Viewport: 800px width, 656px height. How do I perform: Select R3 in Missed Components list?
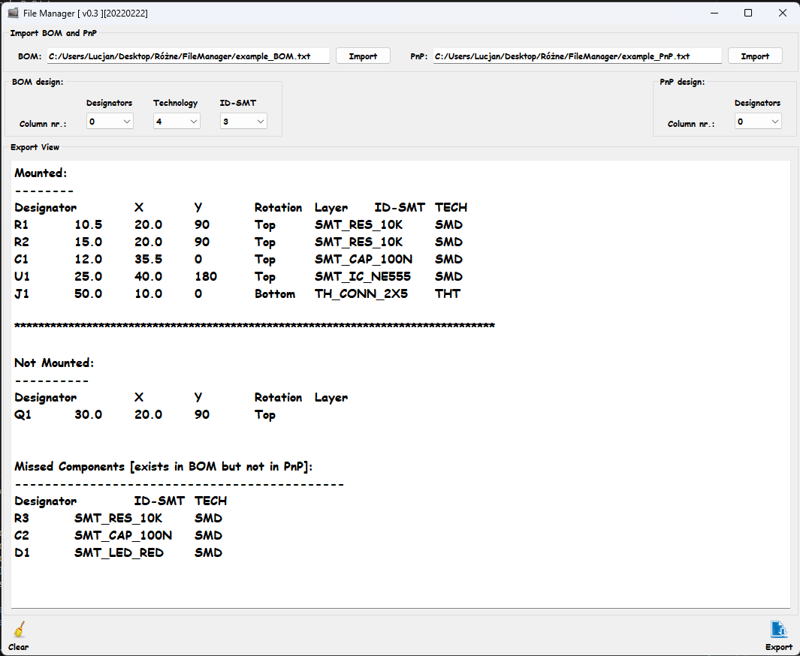[x=22, y=519]
